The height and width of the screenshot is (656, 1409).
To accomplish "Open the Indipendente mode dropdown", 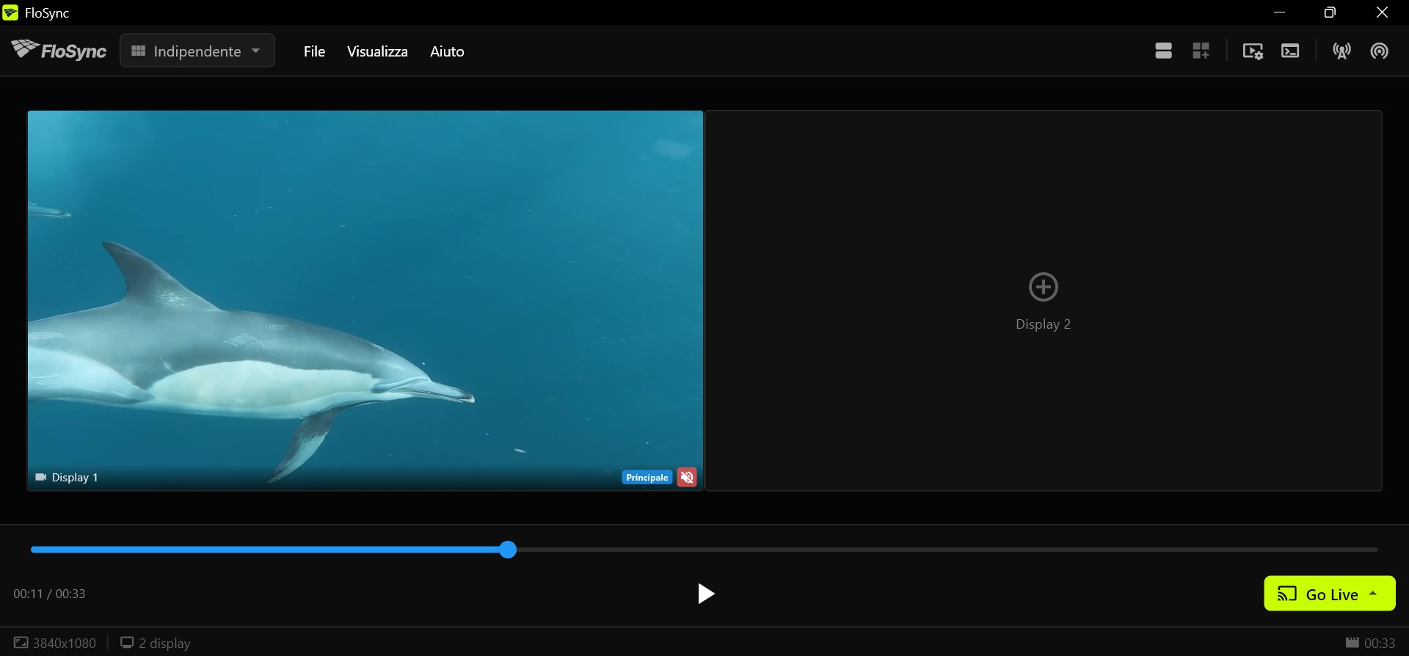I will 197,51.
